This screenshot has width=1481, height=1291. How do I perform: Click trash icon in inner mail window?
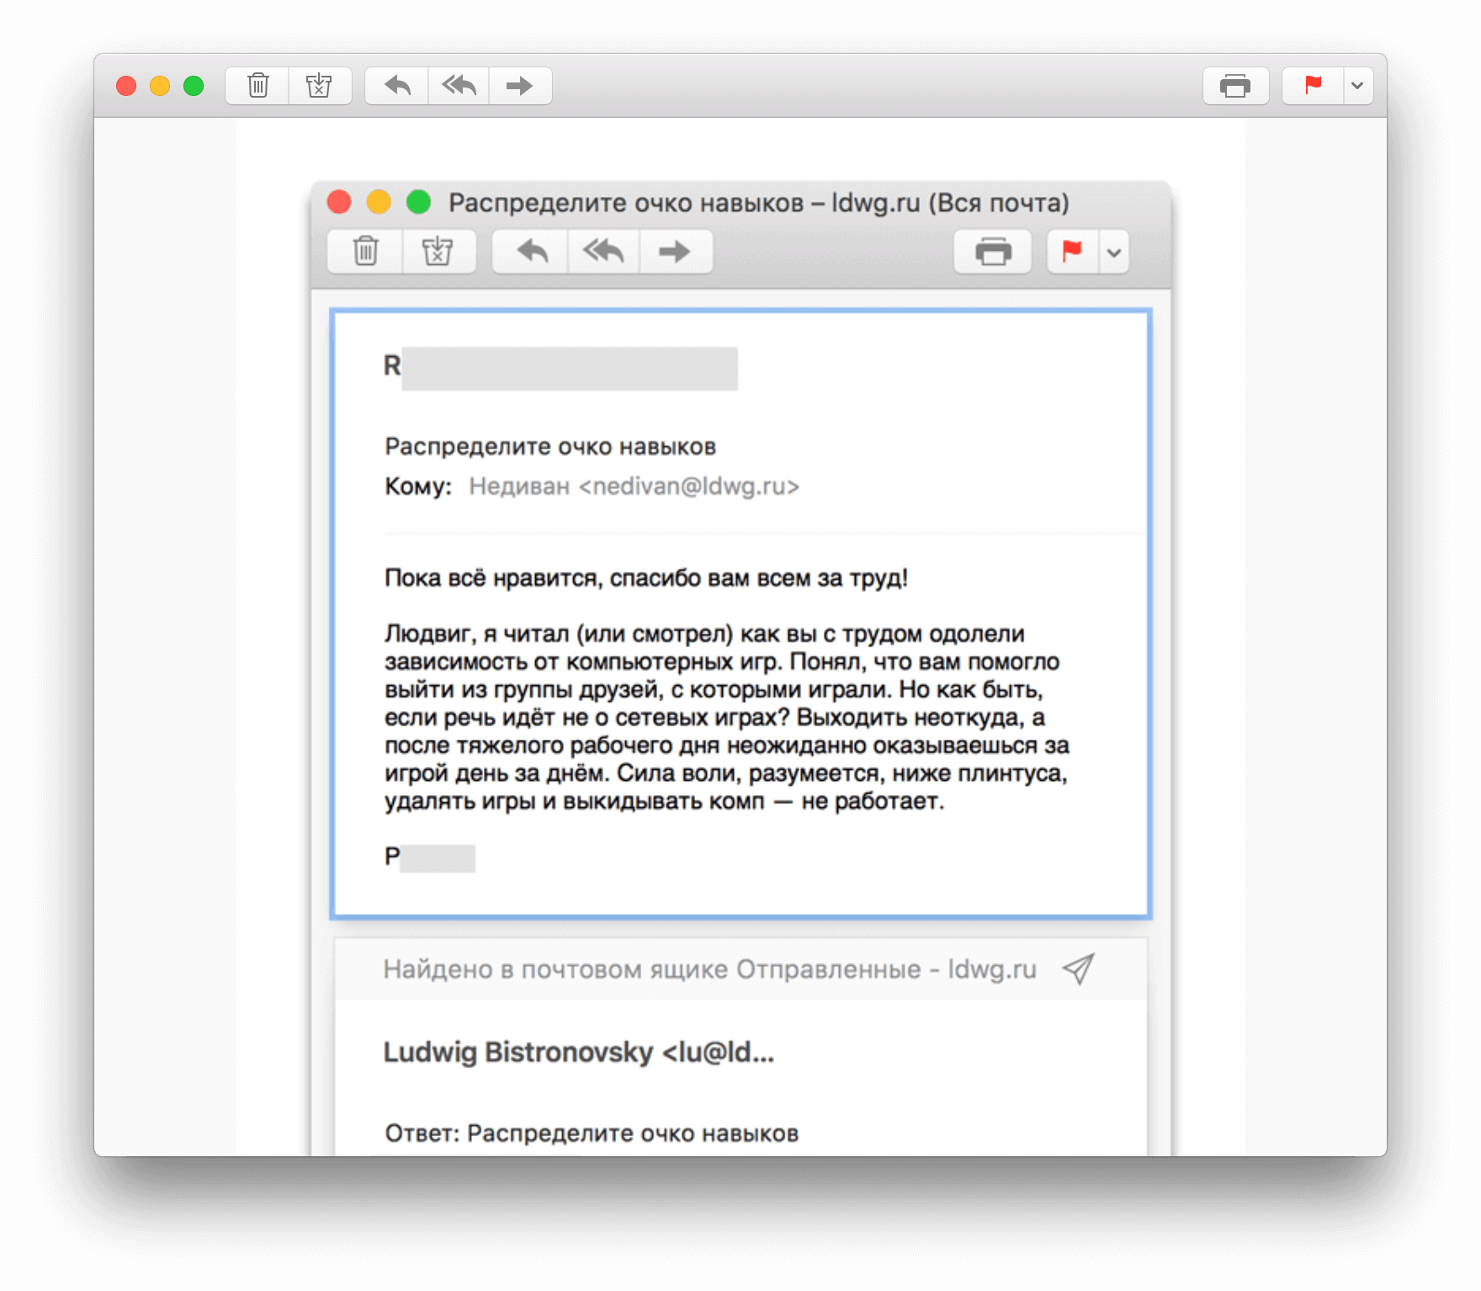point(365,252)
